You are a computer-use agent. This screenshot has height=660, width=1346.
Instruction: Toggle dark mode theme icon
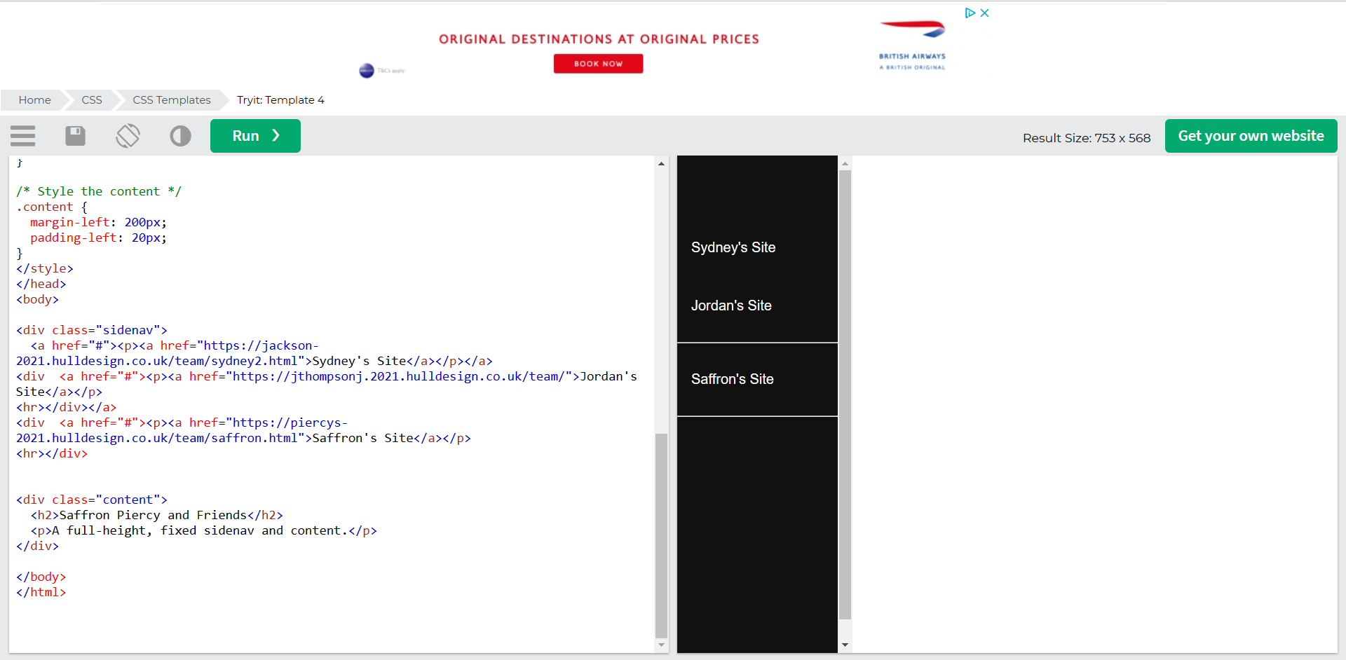[180, 136]
